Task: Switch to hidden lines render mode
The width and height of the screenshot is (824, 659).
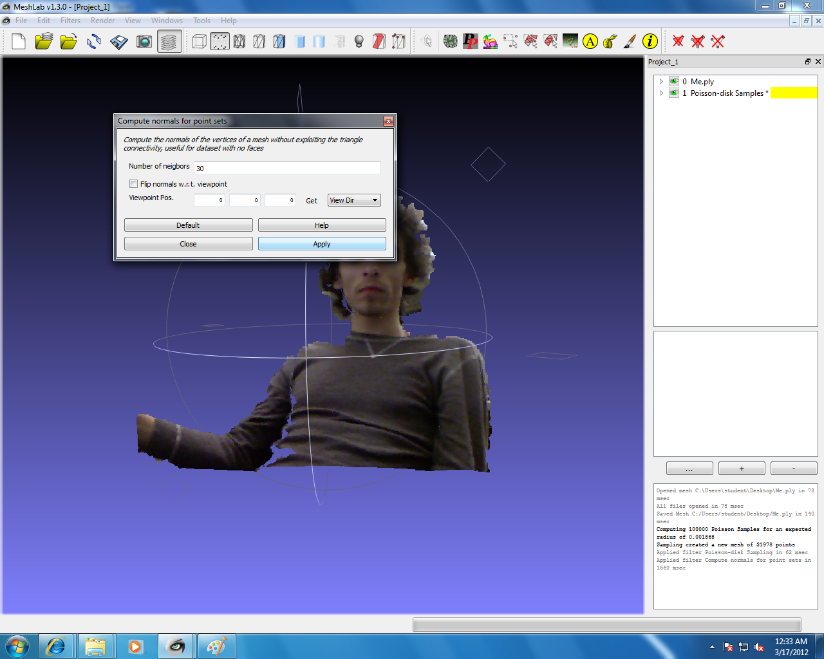Action: pos(259,42)
